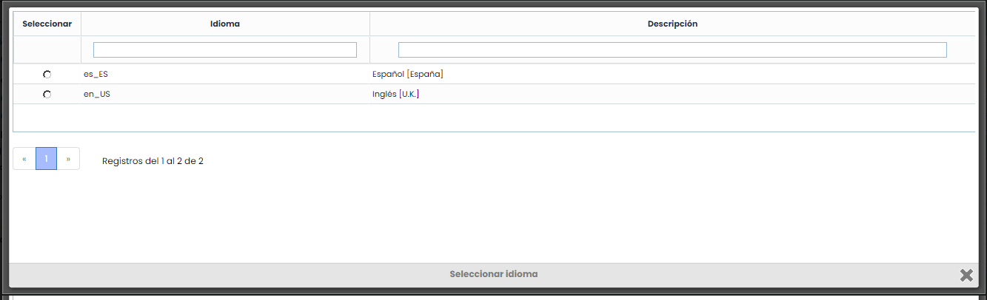
Task: Click the Seleccionar column header
Action: [x=47, y=24]
